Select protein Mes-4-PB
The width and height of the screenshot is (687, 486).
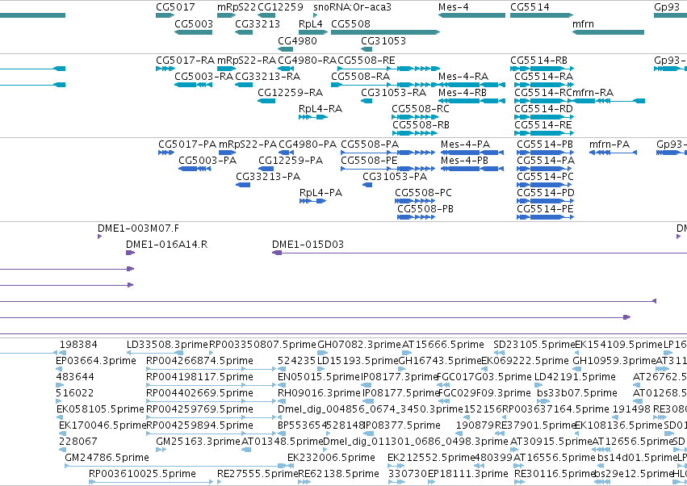click(x=472, y=169)
